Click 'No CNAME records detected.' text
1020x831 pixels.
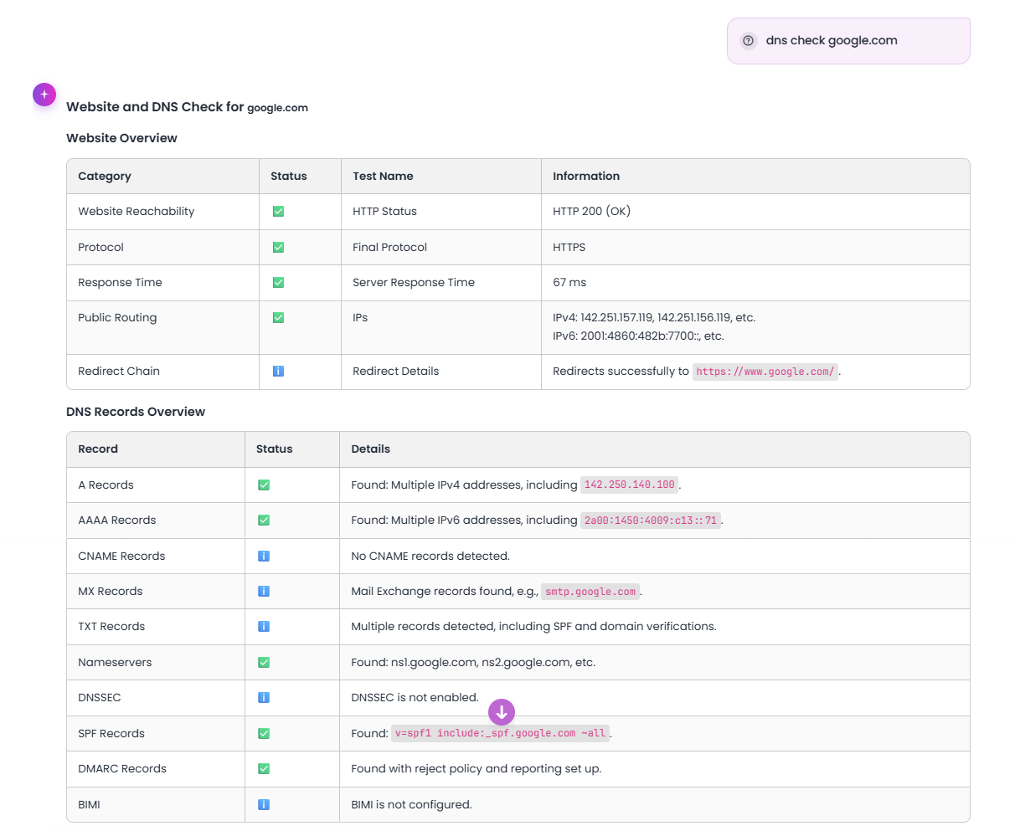tap(430, 557)
